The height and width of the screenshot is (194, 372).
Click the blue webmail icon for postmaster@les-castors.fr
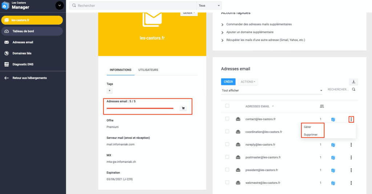coord(333,158)
